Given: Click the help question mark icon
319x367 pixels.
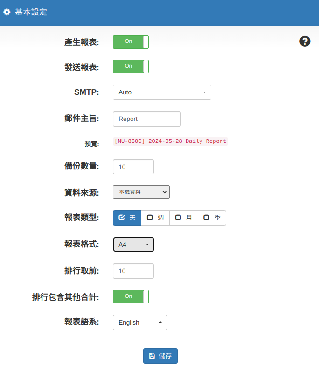Looking at the screenshot, I should [x=305, y=42].
